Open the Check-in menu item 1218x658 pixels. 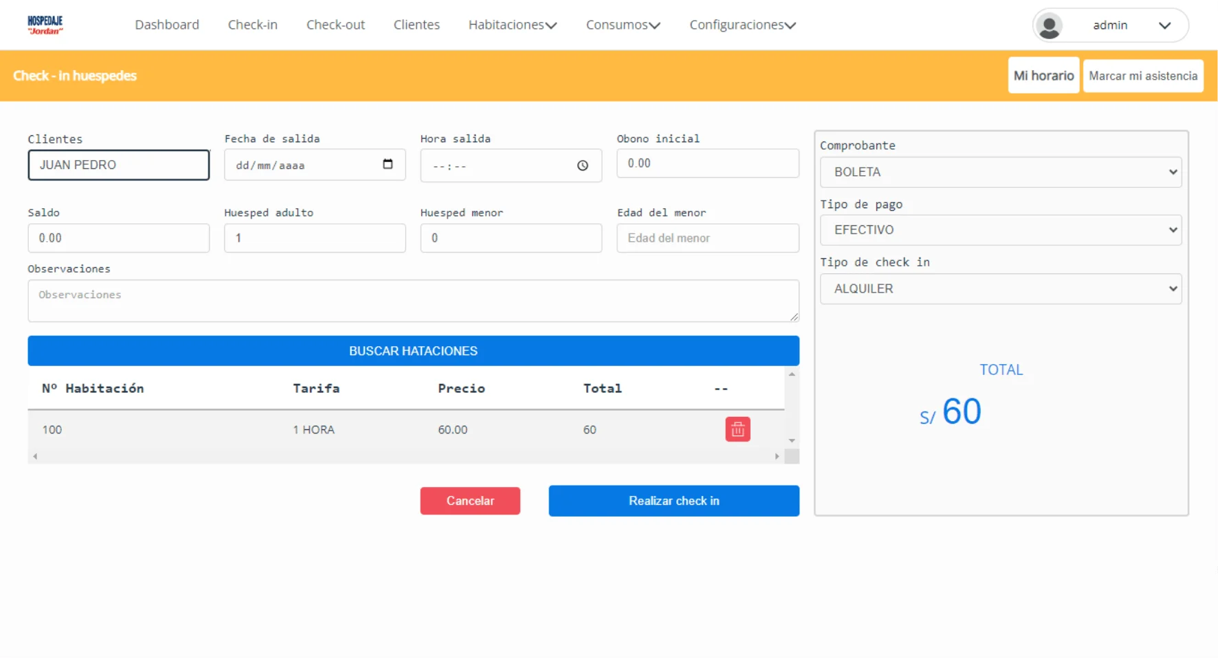(x=253, y=25)
